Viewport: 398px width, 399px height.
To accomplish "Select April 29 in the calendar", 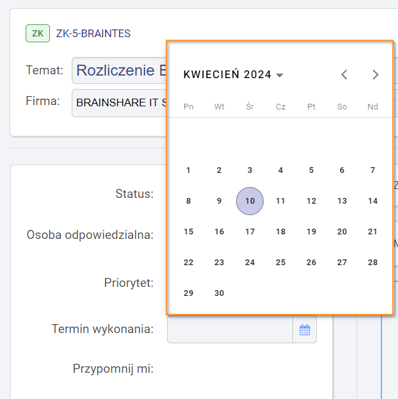I will point(189,293).
